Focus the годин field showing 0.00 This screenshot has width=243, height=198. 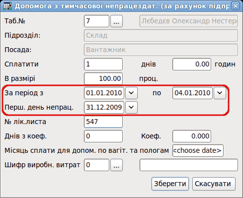point(192,64)
